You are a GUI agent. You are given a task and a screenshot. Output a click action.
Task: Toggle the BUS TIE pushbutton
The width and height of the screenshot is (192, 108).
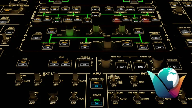95,15
